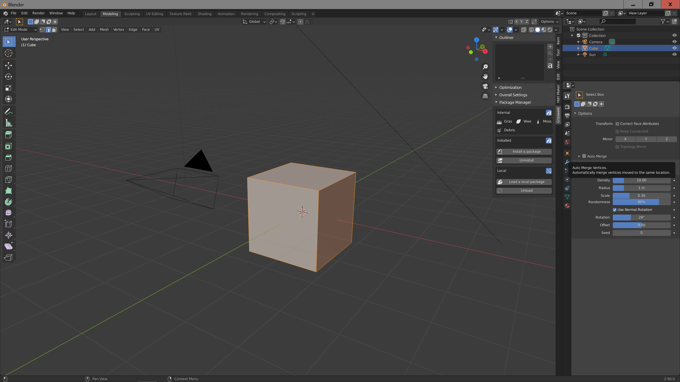Activate the Annotate pencil tool
Viewport: 680px width, 382px height.
pos(8,112)
